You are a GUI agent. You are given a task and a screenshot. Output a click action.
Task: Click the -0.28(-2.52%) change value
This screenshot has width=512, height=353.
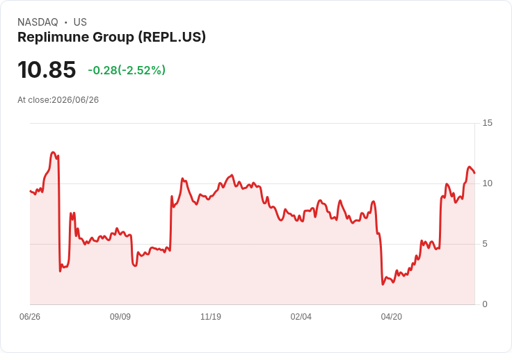click(x=127, y=70)
